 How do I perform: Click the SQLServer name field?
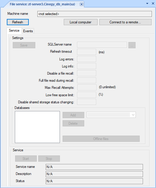pos(102,45)
